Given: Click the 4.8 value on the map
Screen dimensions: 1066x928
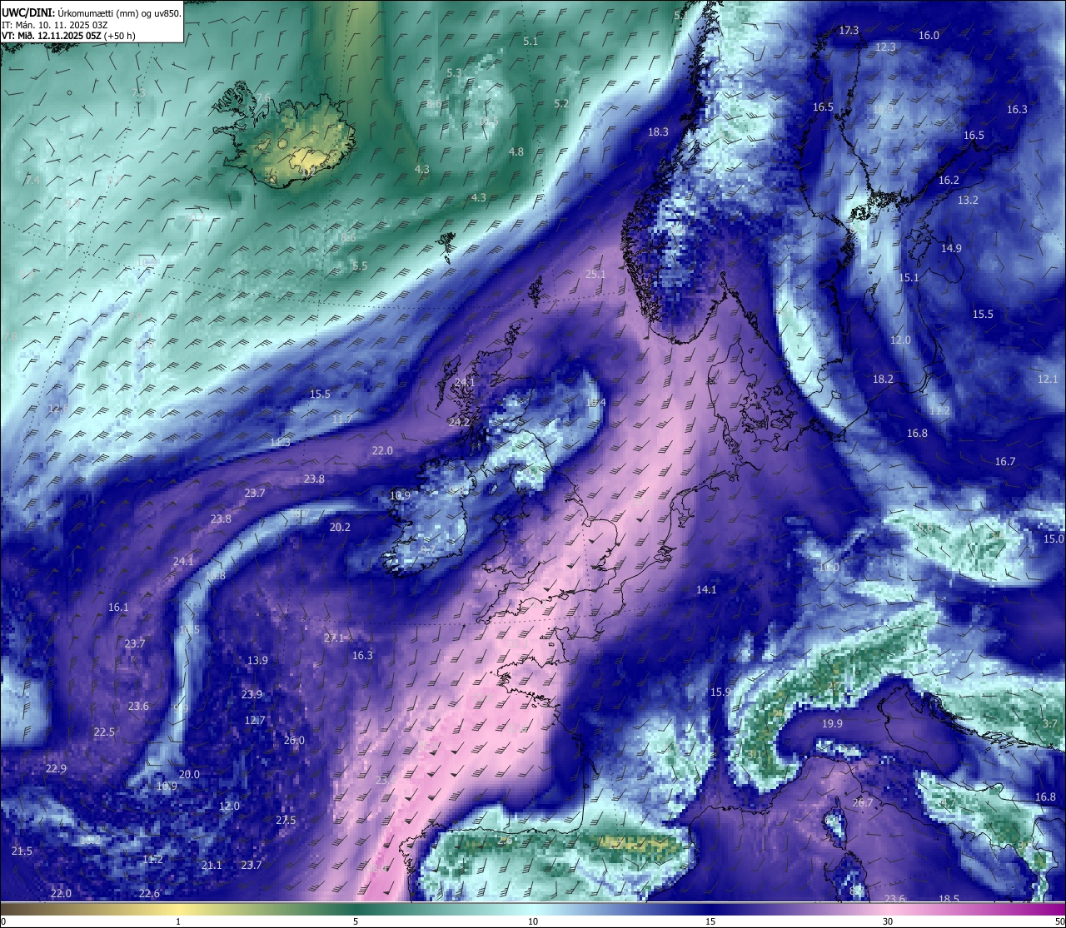Looking at the screenshot, I should point(516,152).
